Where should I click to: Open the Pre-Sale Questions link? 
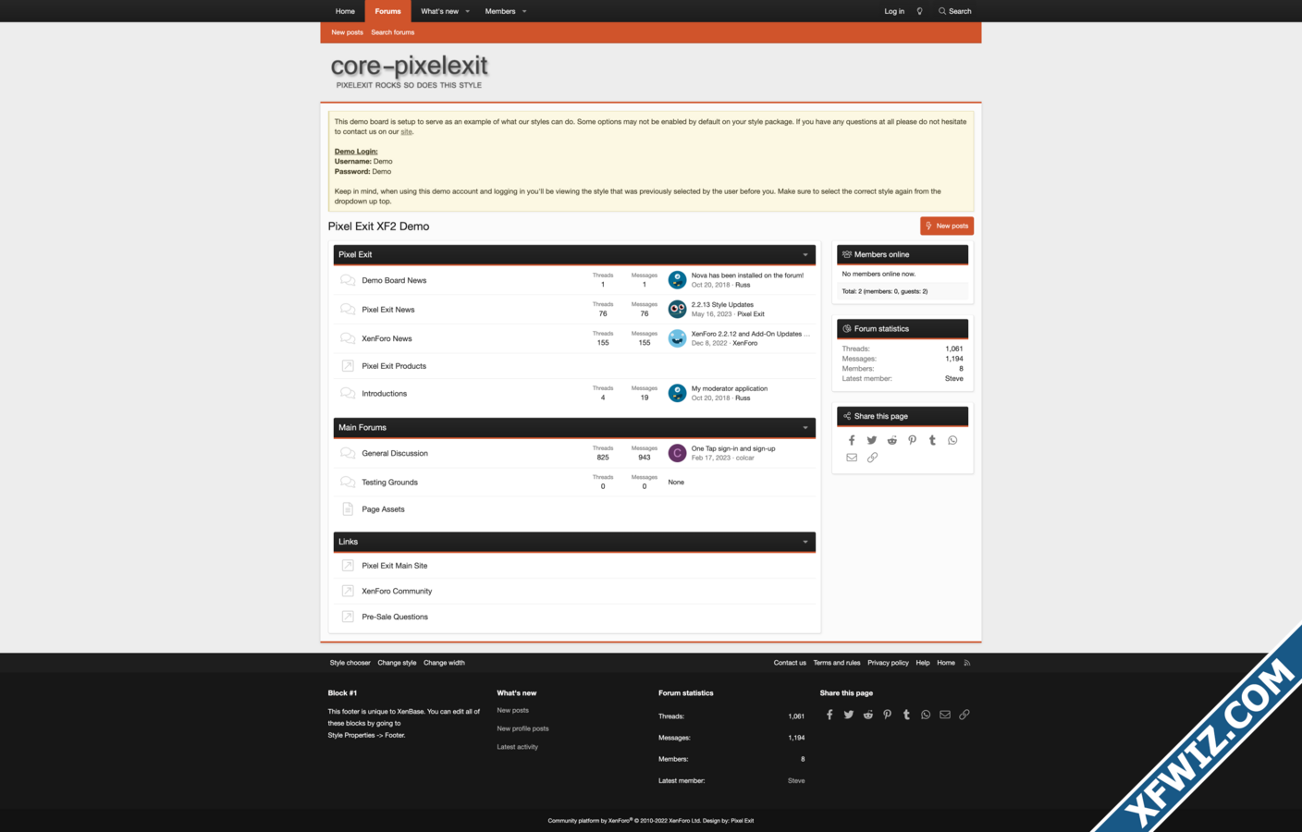pos(395,617)
